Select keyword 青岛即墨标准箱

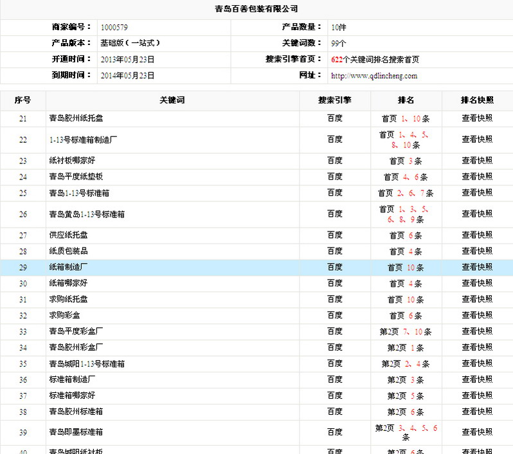pyautogui.click(x=76, y=432)
